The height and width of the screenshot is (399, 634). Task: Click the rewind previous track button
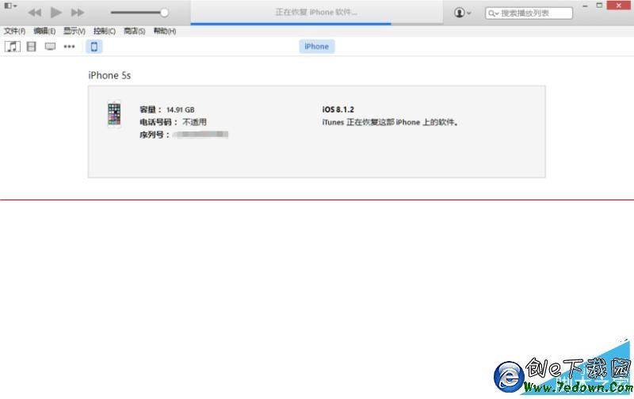pos(35,13)
